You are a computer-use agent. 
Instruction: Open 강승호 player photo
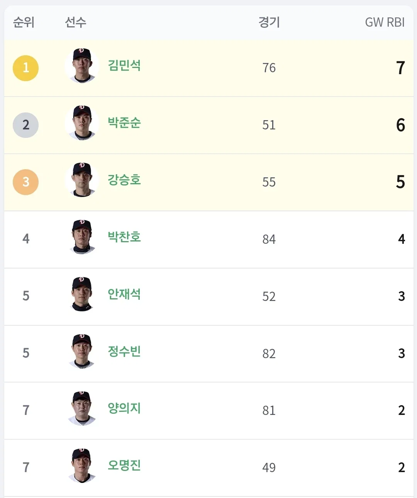(82, 180)
